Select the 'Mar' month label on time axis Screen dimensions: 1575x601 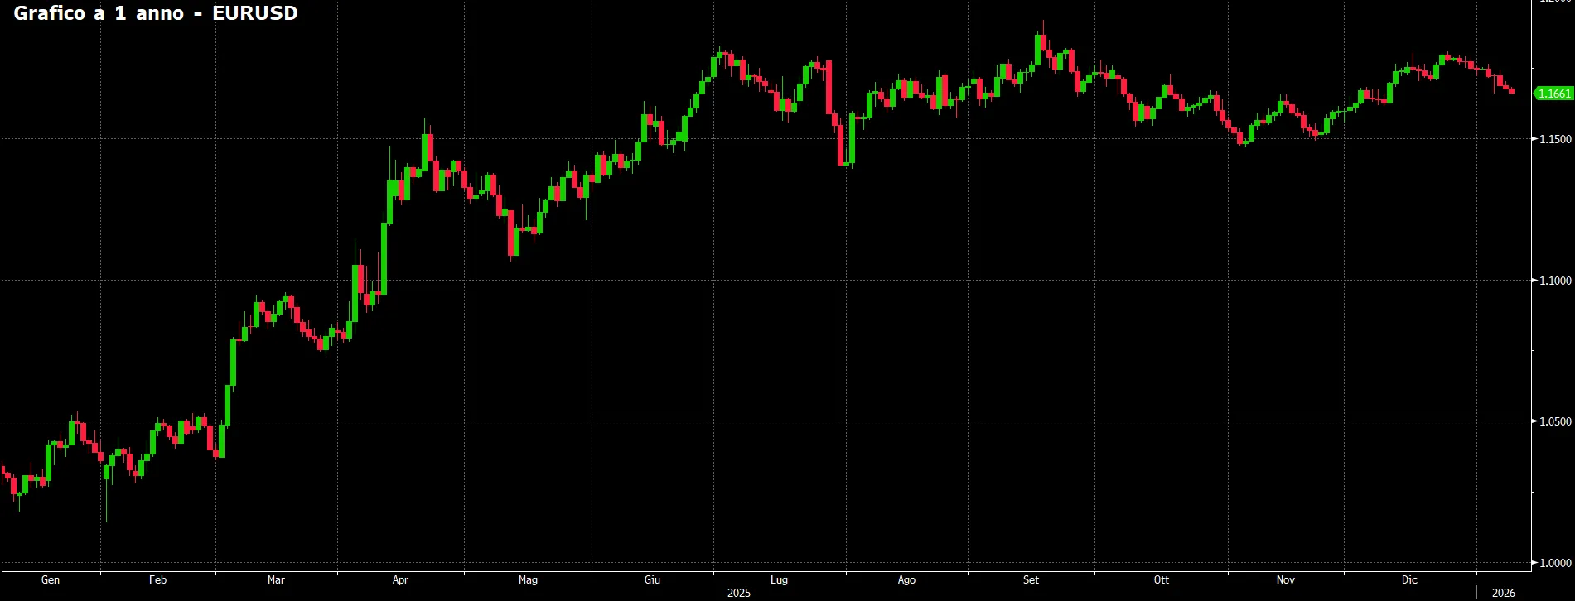(276, 579)
